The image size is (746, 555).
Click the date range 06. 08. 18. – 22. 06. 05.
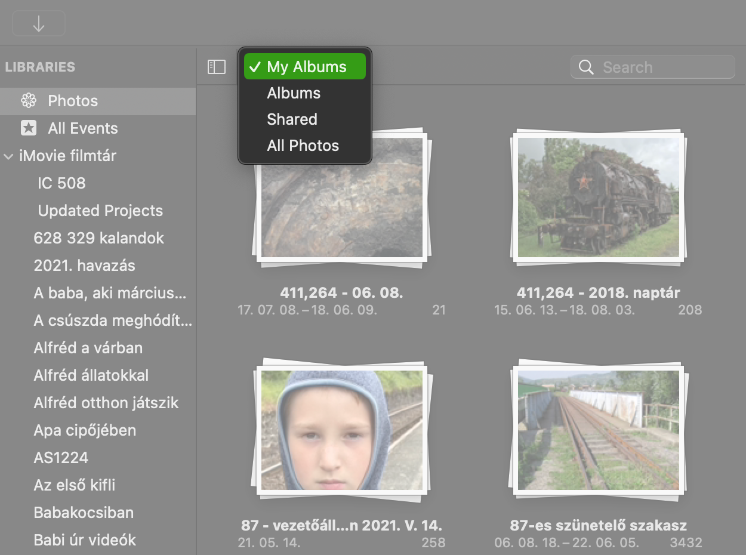click(566, 543)
